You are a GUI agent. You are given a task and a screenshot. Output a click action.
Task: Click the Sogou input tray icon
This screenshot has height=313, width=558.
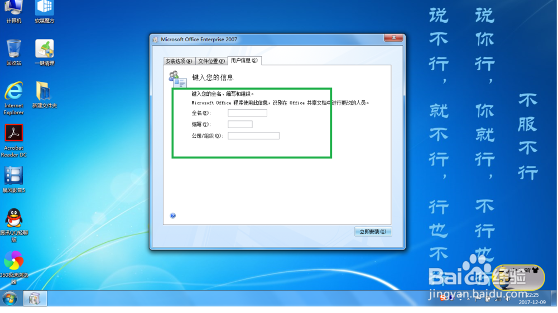(442, 298)
